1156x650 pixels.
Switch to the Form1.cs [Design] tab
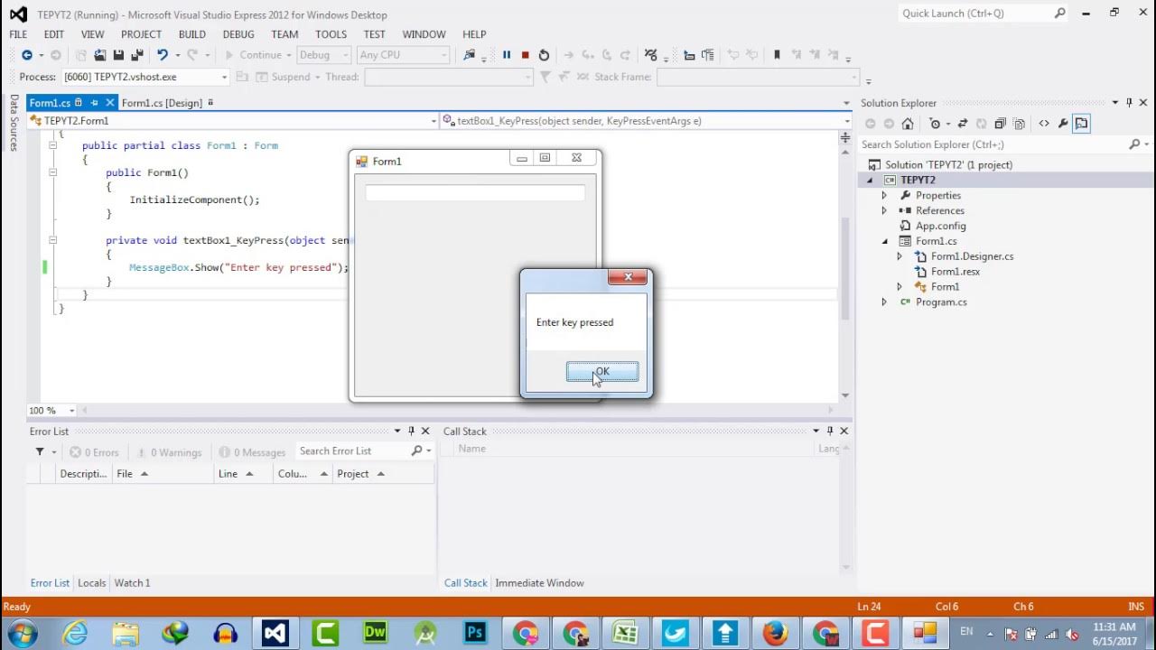tap(162, 103)
